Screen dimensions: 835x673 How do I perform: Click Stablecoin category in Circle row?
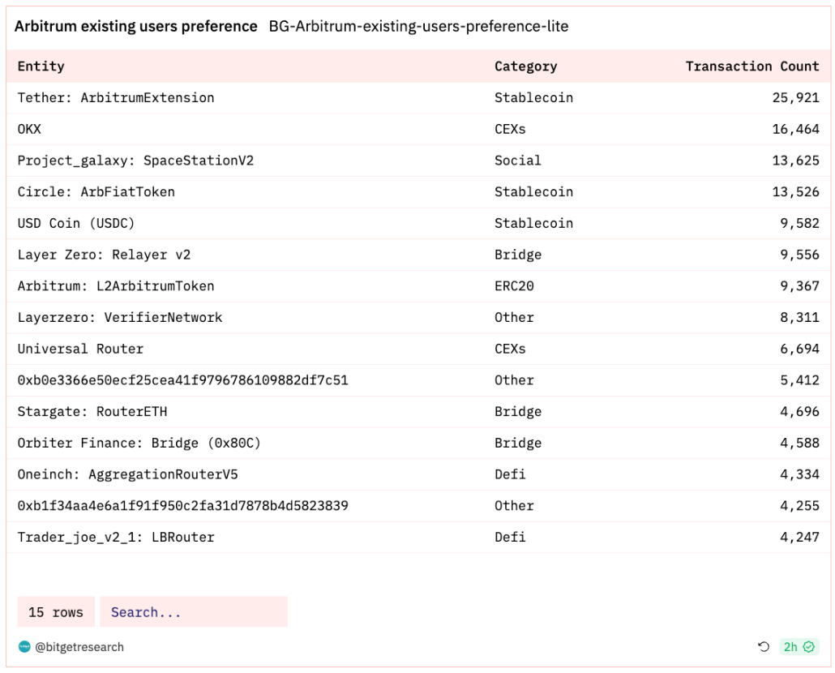coord(533,191)
